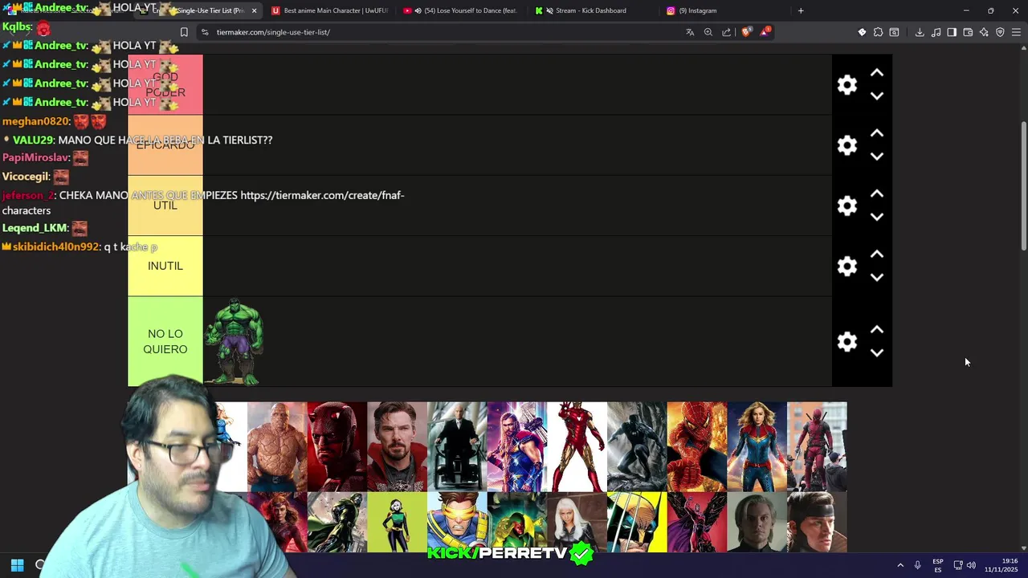This screenshot has height=578, width=1028.
Task: Switch to Lose Yourself to Dance tab
Action: [x=462, y=10]
